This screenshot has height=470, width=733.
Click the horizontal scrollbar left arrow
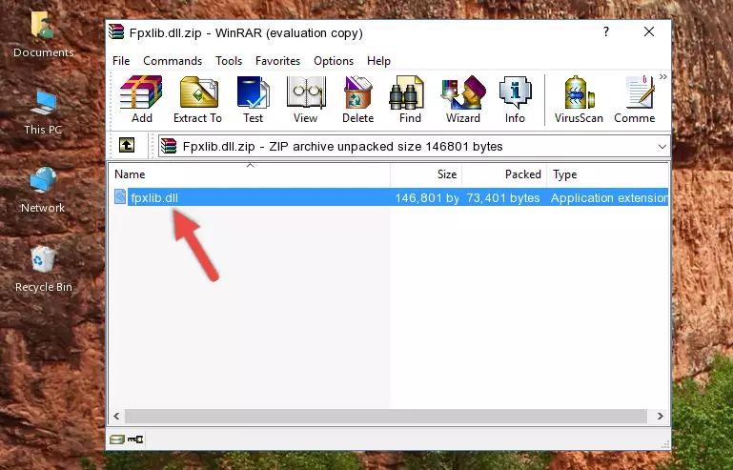click(117, 416)
